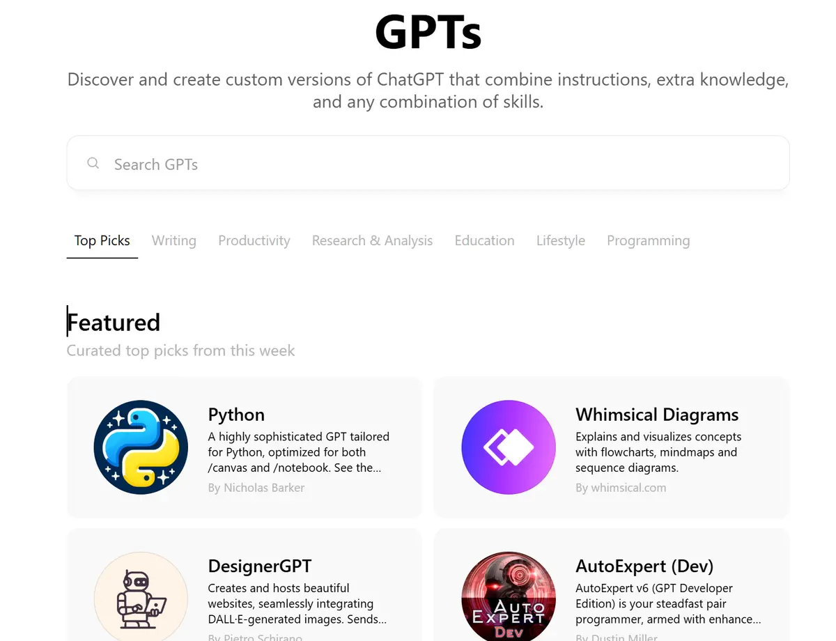Focus the Search GPTs field
836x641 pixels.
coord(428,163)
